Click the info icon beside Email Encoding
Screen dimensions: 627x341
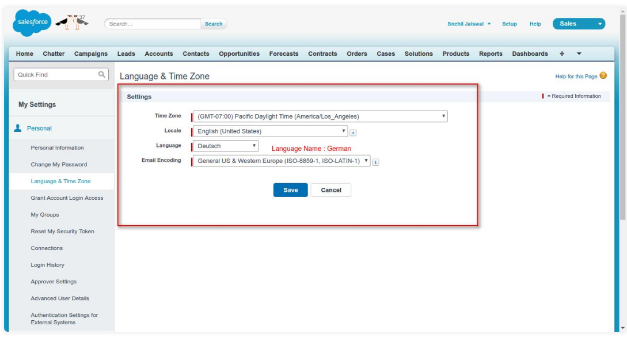(x=375, y=162)
